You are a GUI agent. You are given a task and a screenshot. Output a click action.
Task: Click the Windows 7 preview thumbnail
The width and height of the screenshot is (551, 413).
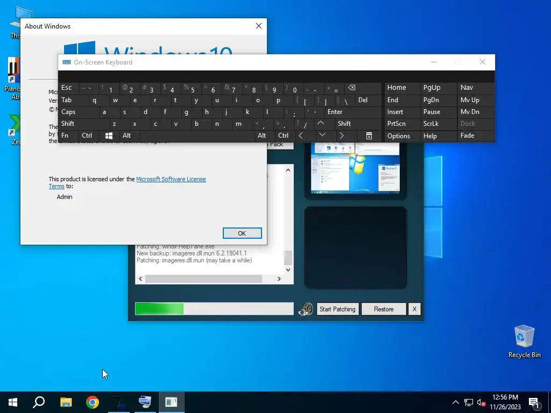tap(355, 168)
